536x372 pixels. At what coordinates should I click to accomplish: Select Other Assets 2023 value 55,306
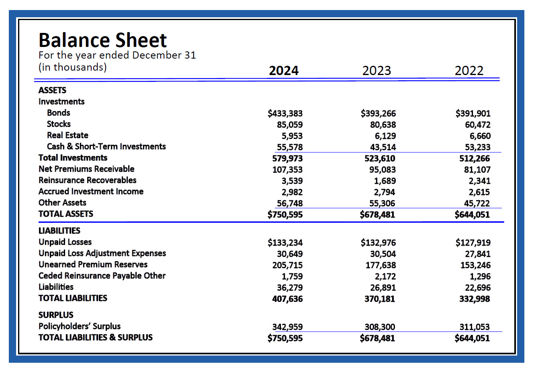(382, 203)
